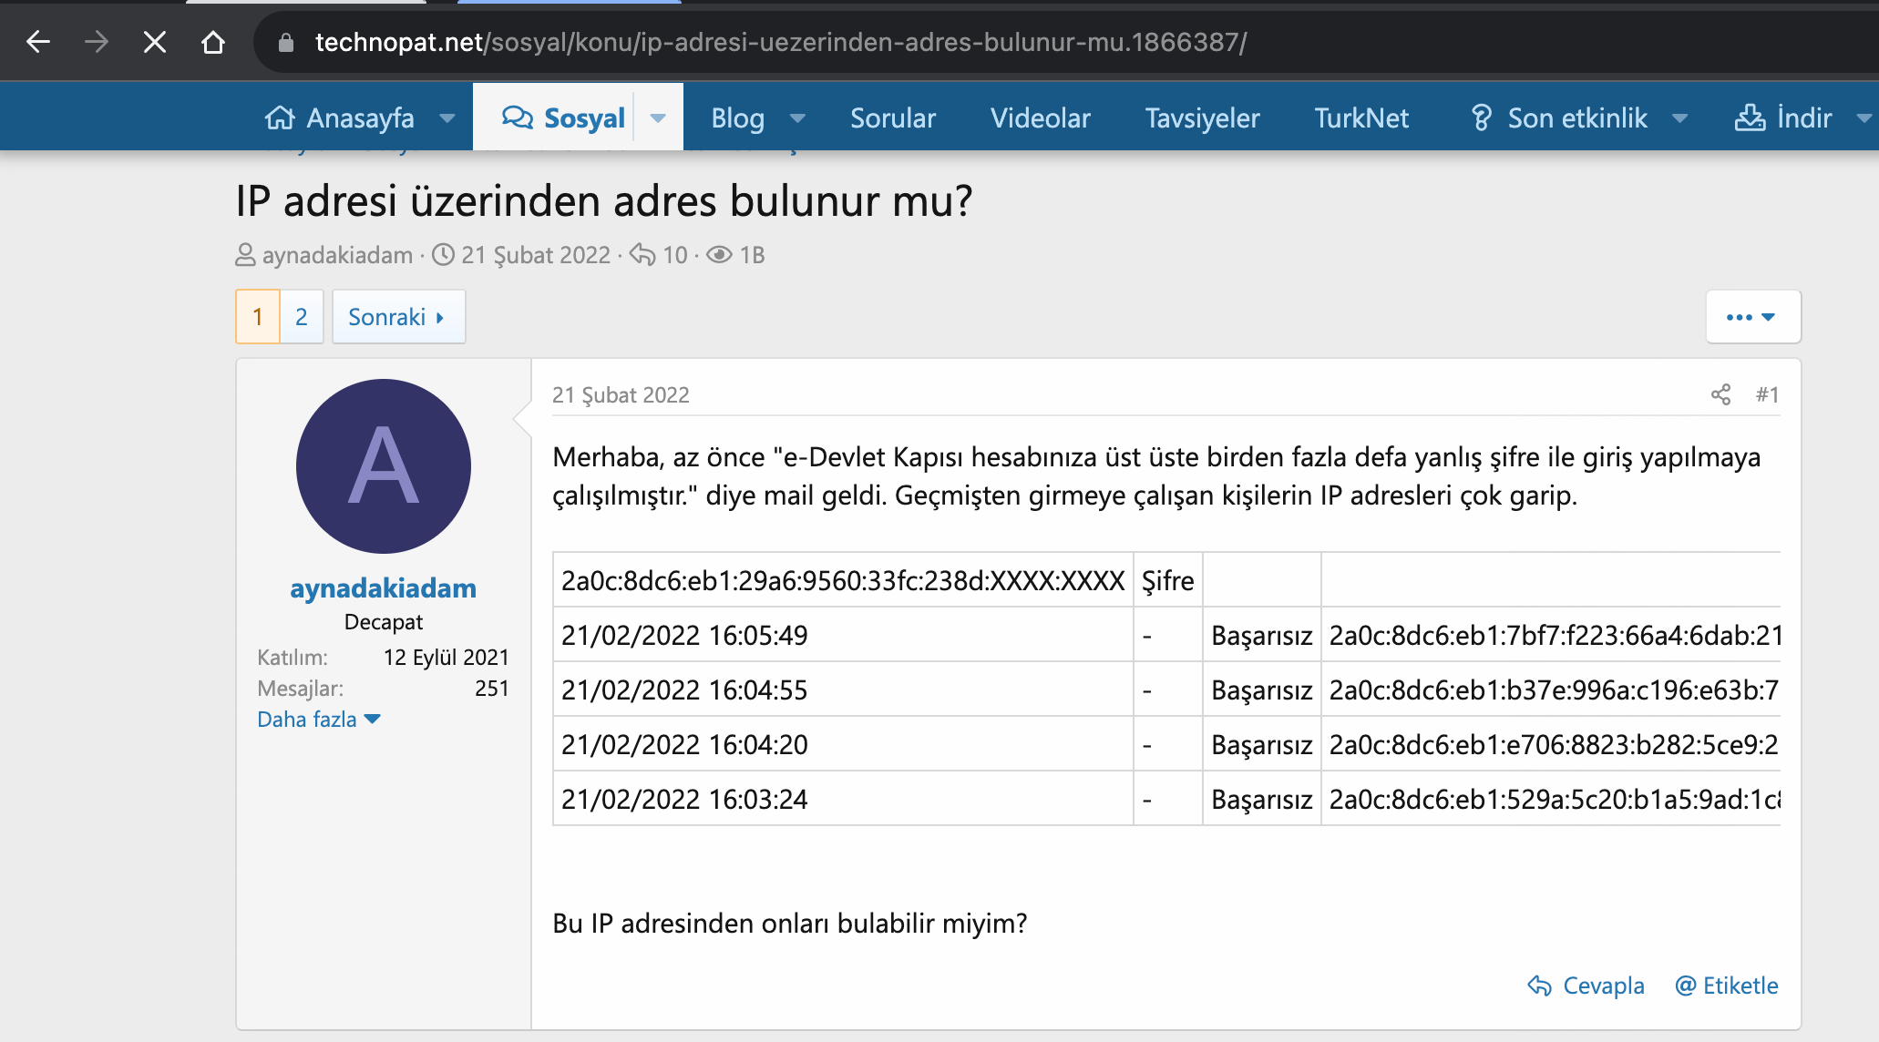
Task: Open the Sorular menu item
Action: (893, 117)
